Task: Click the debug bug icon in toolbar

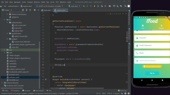Action: coord(87,6)
